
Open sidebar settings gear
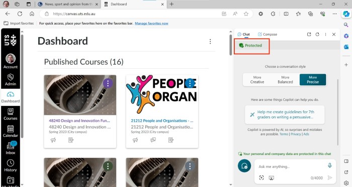tap(346, 183)
